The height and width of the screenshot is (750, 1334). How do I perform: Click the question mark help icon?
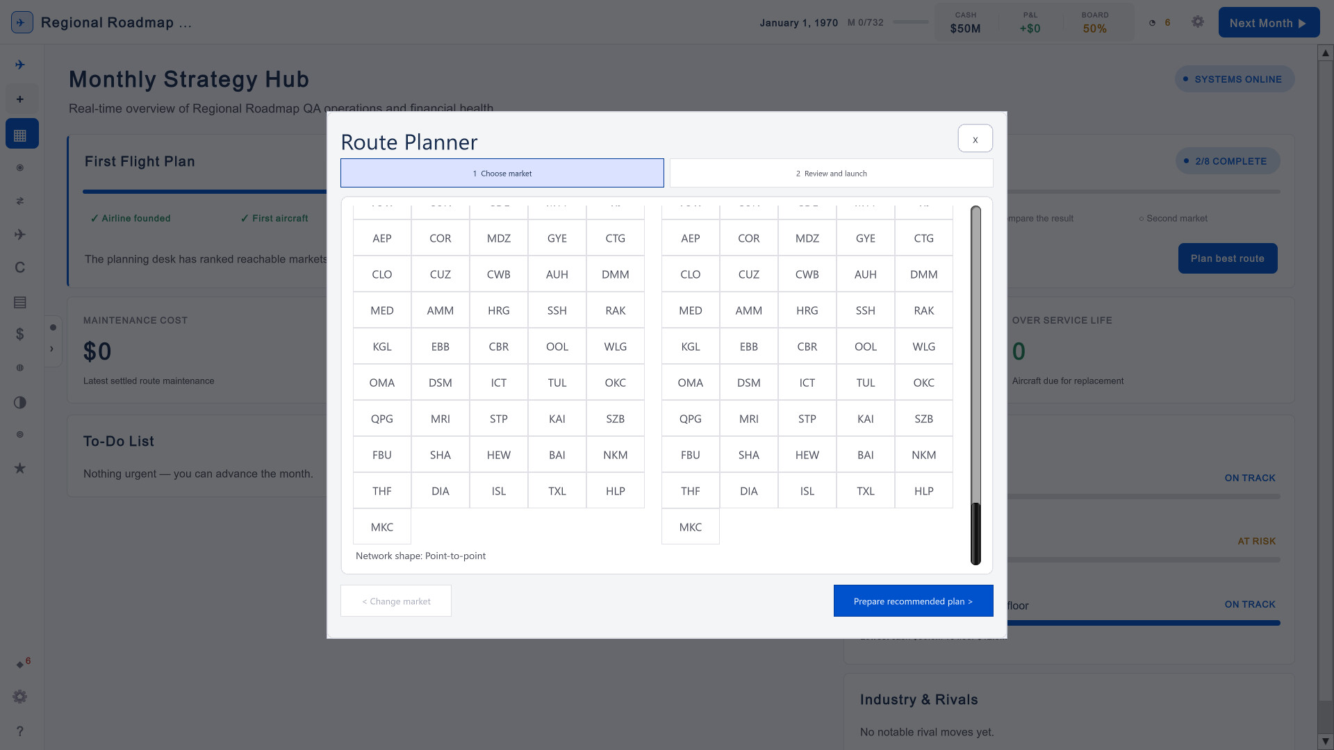click(20, 731)
